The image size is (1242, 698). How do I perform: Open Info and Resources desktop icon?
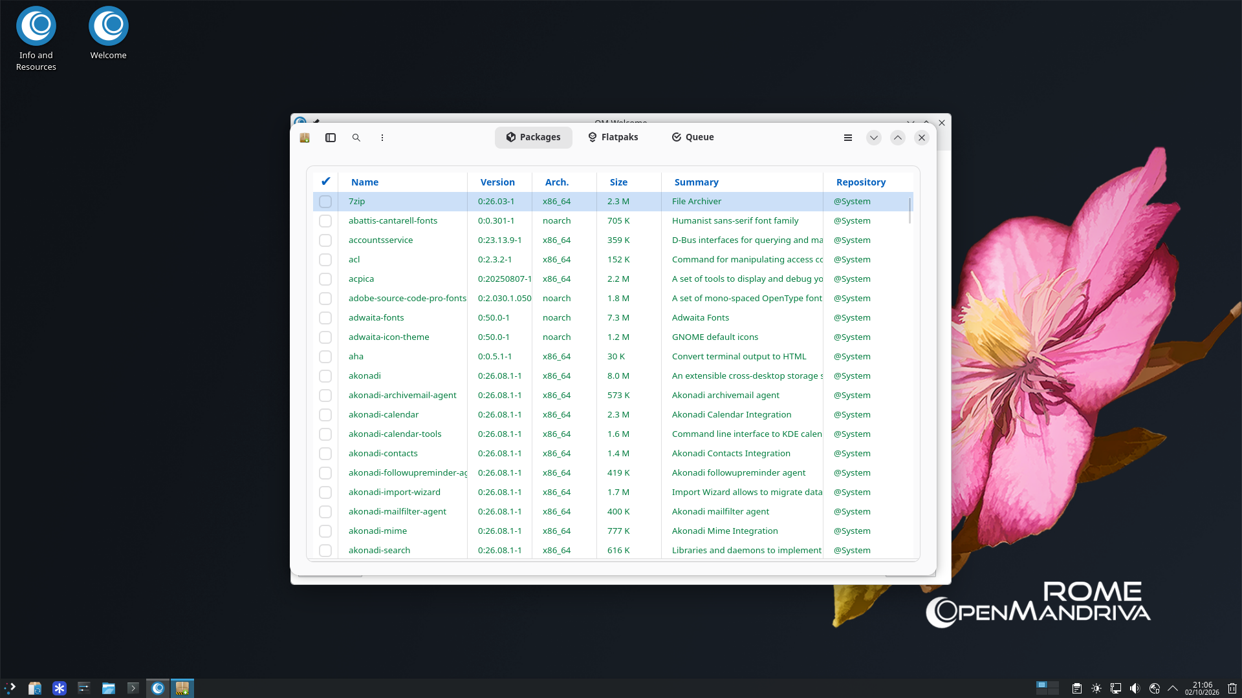[36, 39]
